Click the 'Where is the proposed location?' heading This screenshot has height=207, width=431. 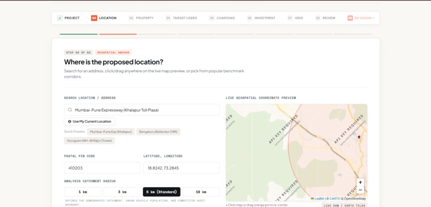113,62
